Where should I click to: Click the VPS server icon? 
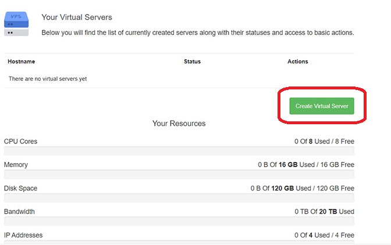coord(16,23)
